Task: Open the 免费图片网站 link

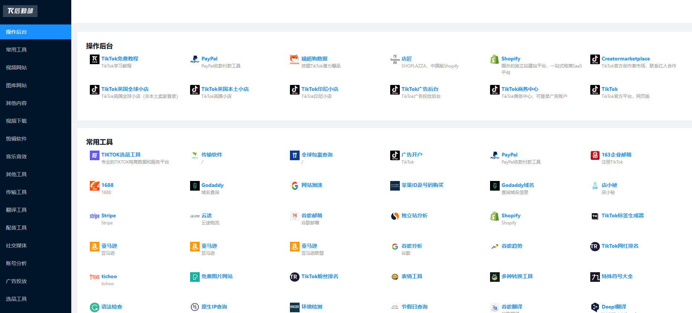Action: [x=217, y=276]
